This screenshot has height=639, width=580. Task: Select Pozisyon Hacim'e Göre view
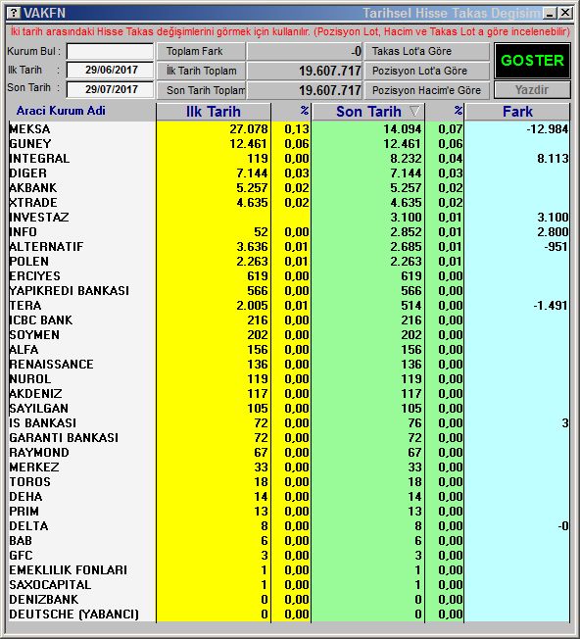click(x=426, y=90)
